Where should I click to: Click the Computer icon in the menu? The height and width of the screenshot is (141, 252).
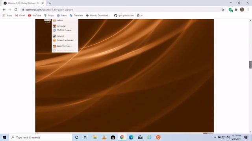(54, 26)
